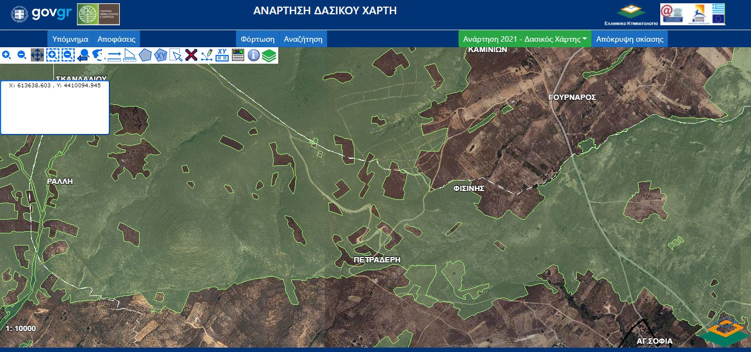This screenshot has width=751, height=352.
Task: Expand Ανάρτηση 2021 - Δασικός Χάρτης dropdown
Action: [524, 39]
